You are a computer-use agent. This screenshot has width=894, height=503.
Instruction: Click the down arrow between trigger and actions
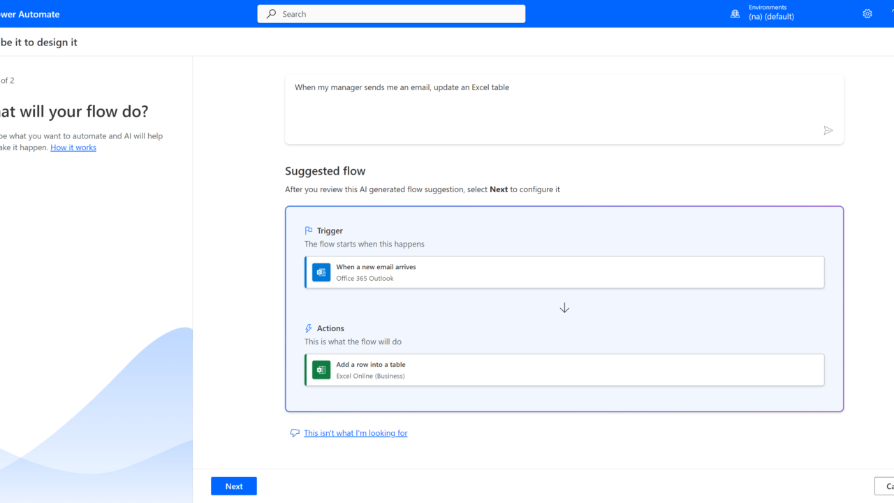[x=564, y=308]
